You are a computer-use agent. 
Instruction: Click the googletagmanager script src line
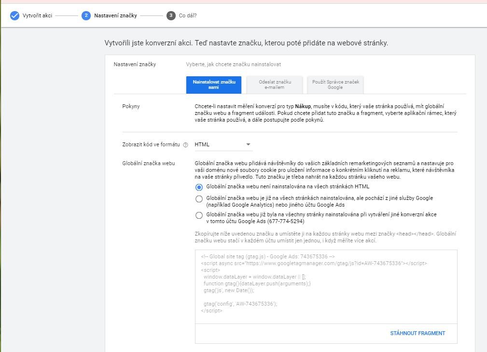(314, 264)
